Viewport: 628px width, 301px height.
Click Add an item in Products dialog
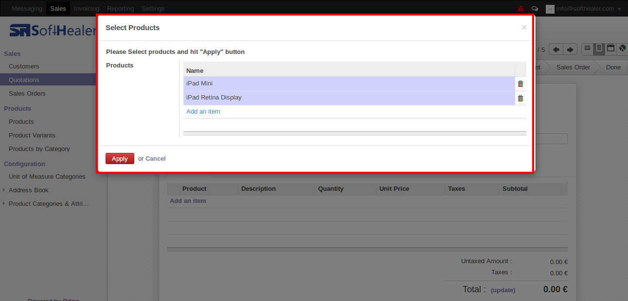point(203,112)
